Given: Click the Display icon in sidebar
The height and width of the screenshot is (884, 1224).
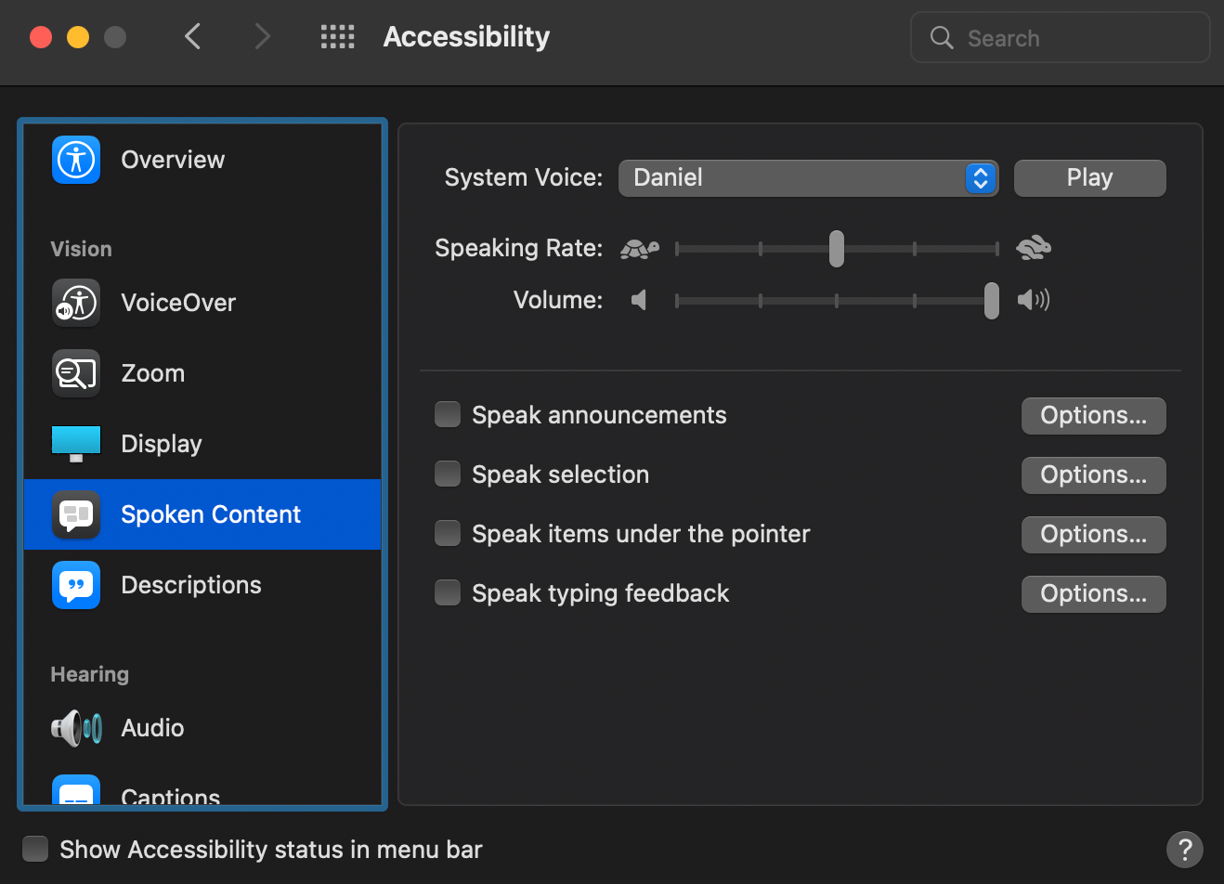Looking at the screenshot, I should point(75,443).
